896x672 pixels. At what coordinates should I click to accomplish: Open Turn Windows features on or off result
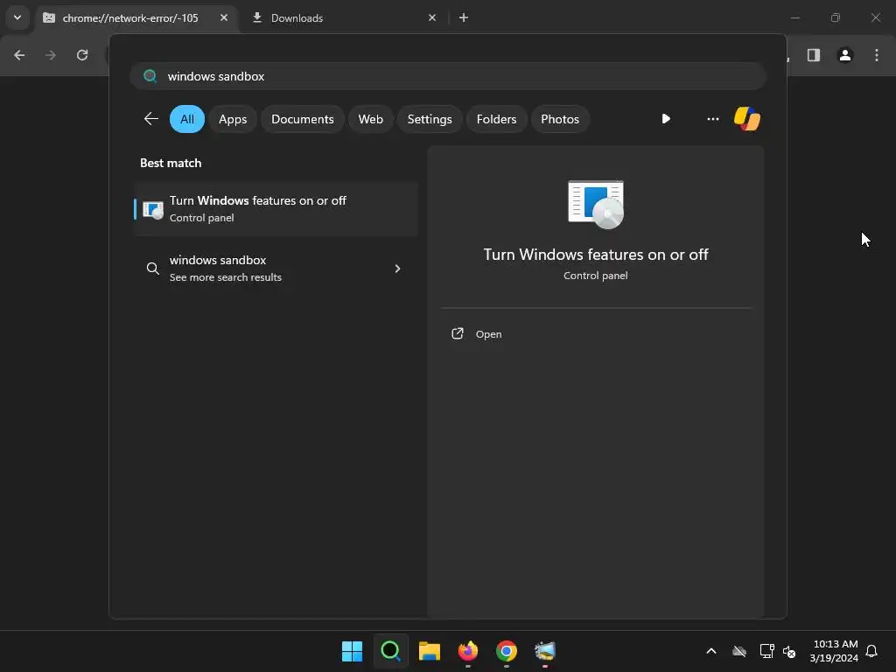276,209
